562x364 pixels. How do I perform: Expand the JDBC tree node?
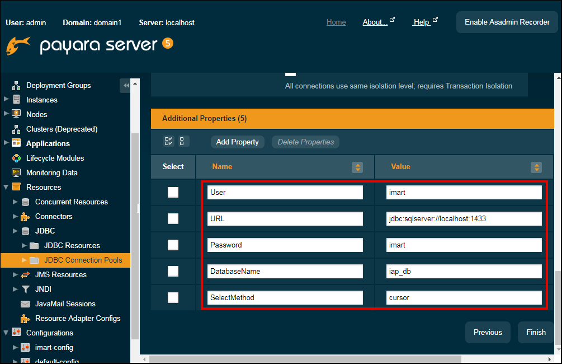coord(15,231)
